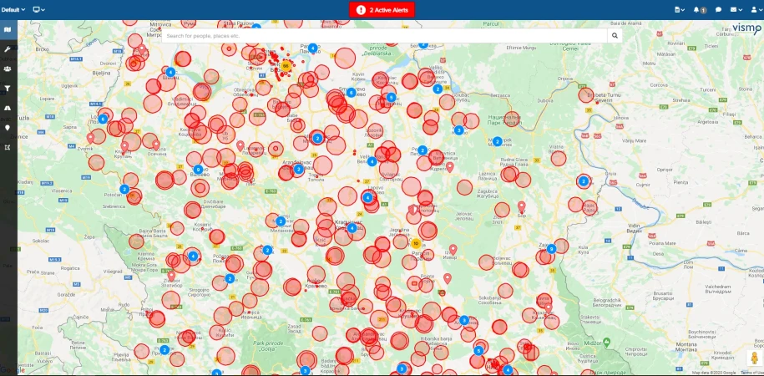The height and width of the screenshot is (376, 764).
Task: Click the search magnifier button
Action: (x=615, y=36)
